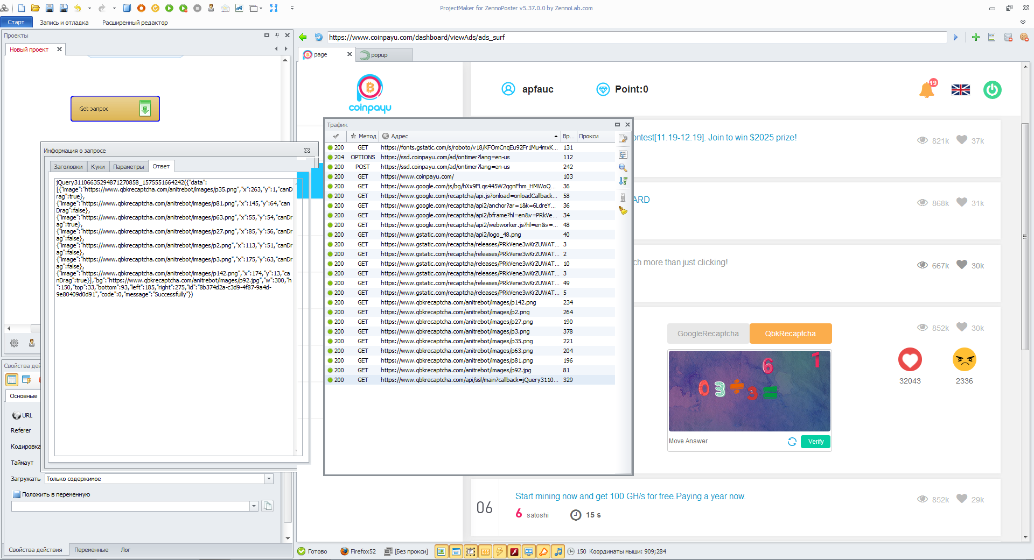This screenshot has width=1034, height=560.
Task: Click the Save As double-floppy icon
Action: (x=64, y=8)
